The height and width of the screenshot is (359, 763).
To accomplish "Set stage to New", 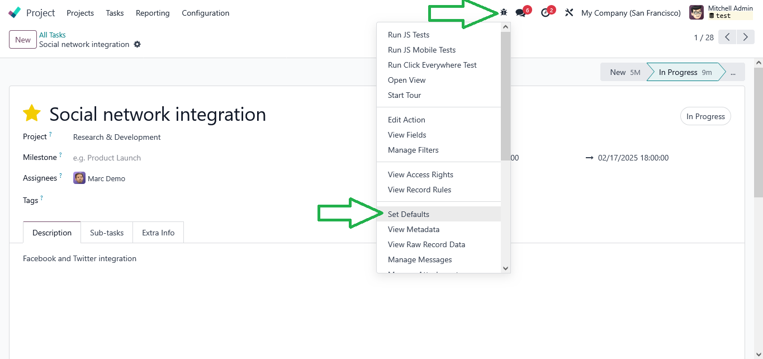I will (x=624, y=72).
